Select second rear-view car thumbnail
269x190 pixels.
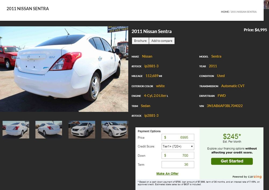(49, 130)
